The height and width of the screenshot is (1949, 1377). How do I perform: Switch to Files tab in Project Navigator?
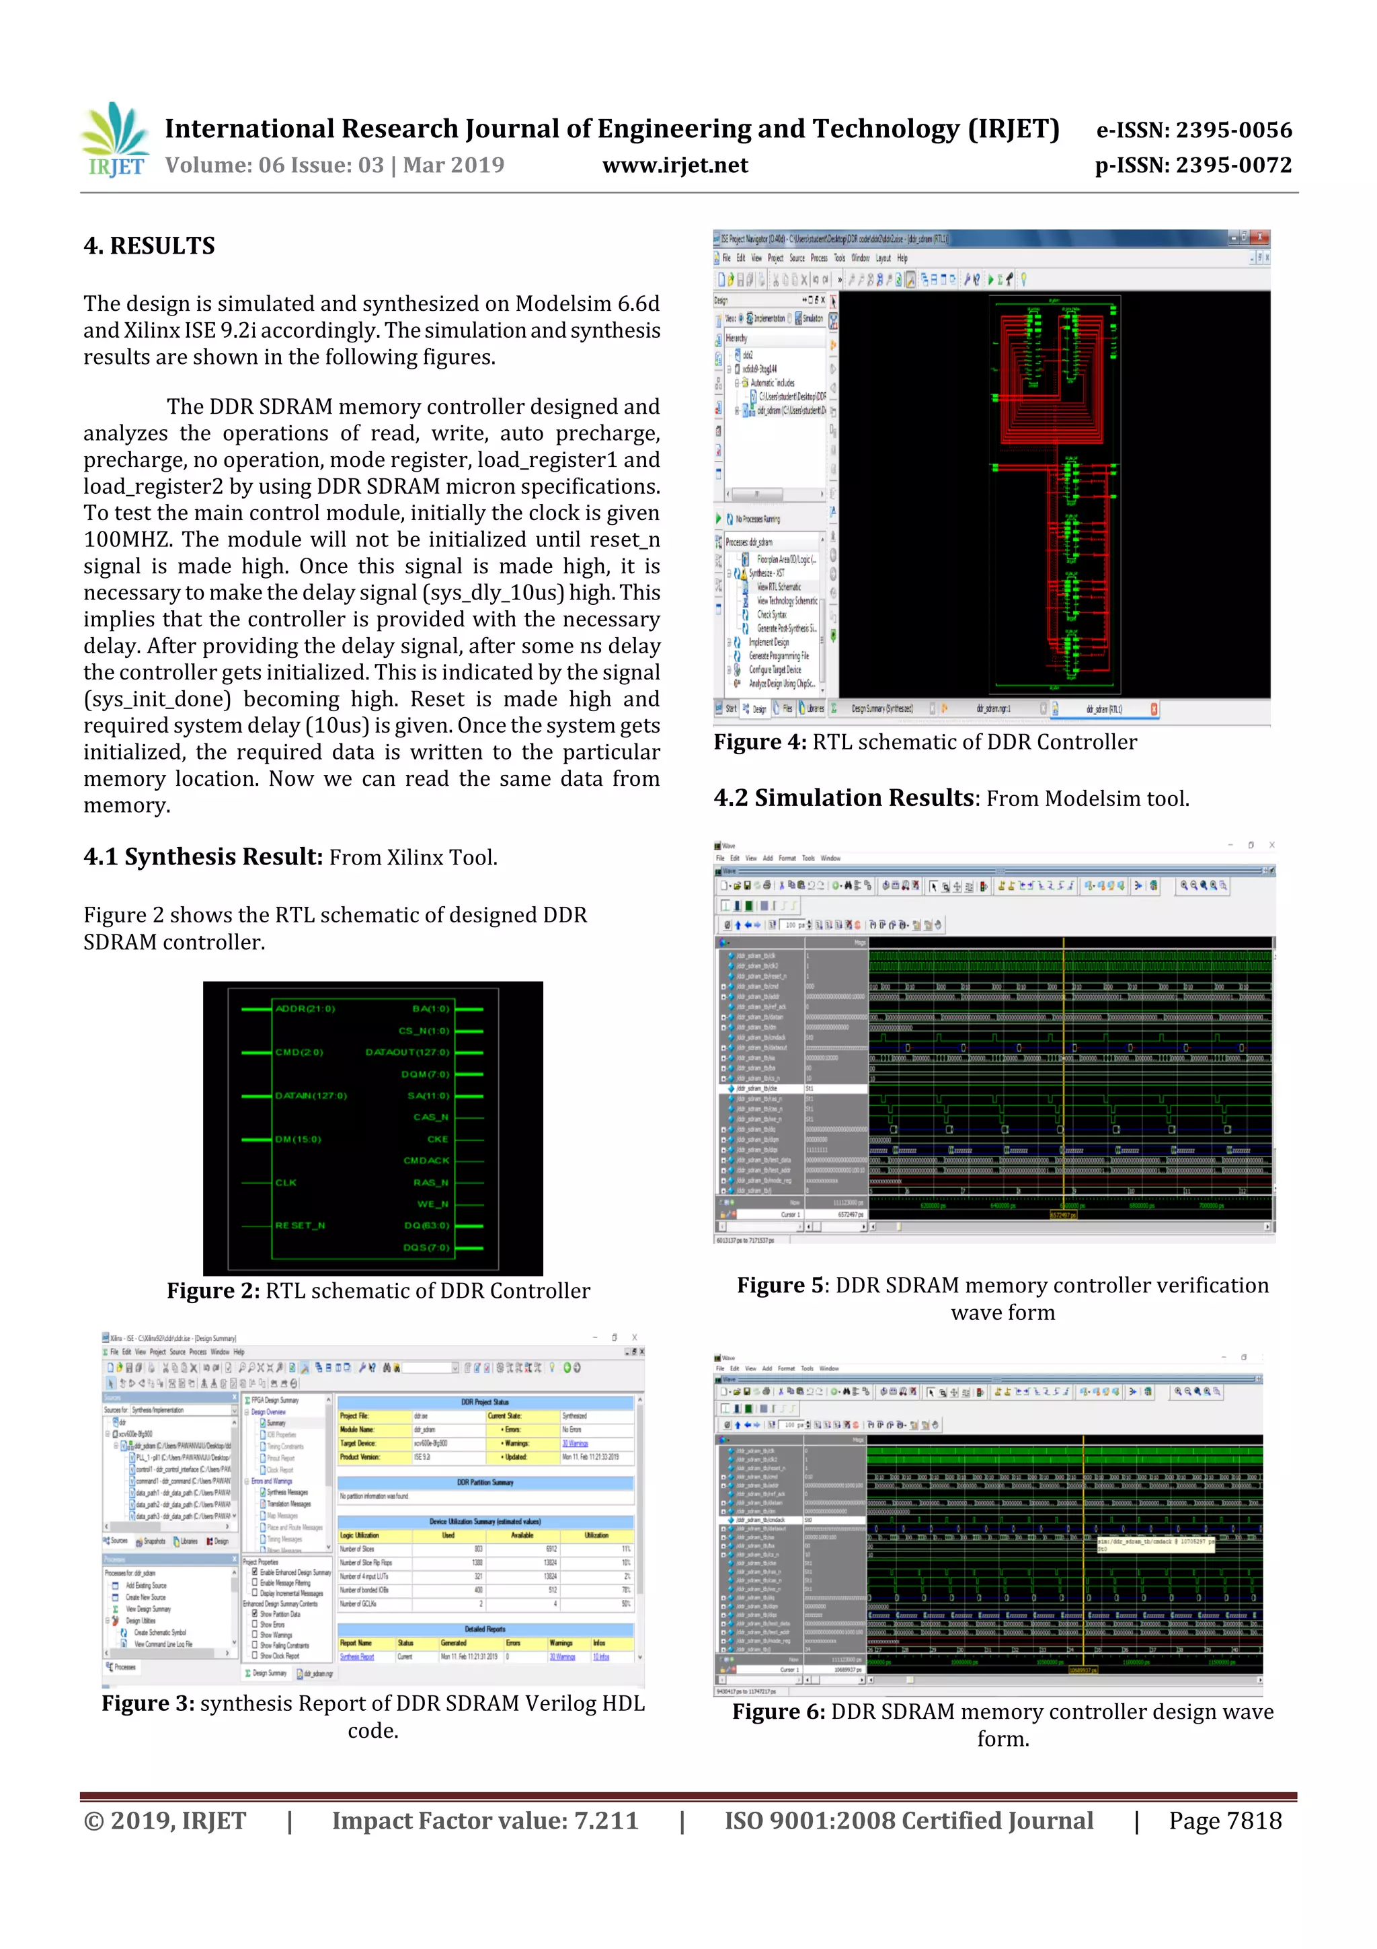click(784, 709)
